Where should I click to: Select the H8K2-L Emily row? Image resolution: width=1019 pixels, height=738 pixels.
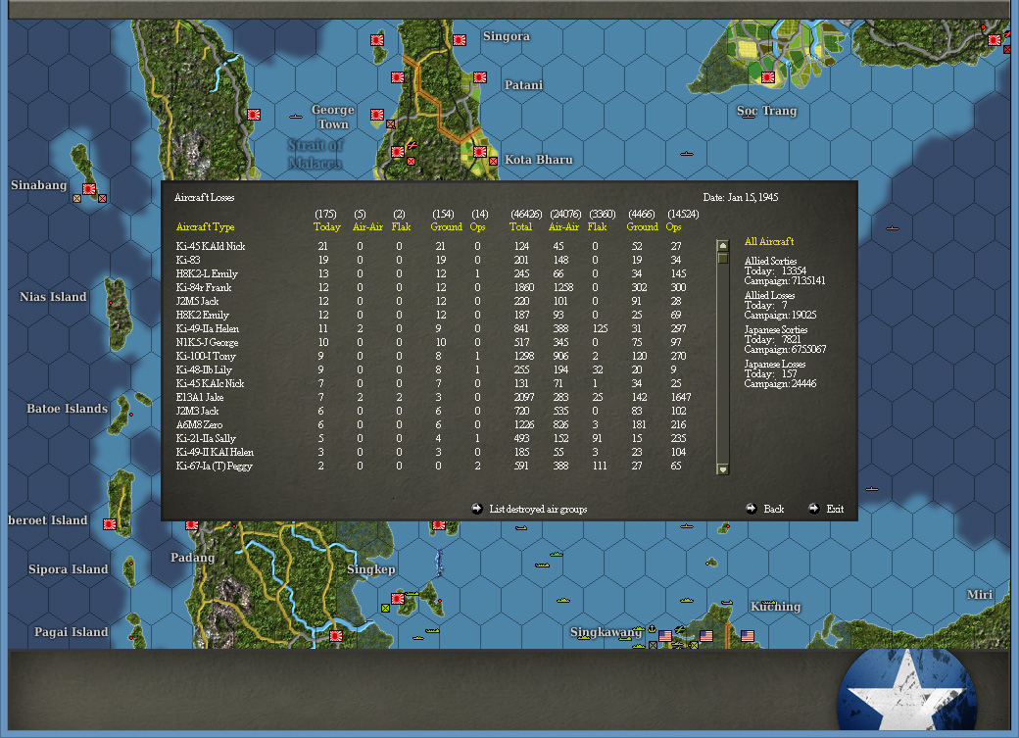point(435,273)
